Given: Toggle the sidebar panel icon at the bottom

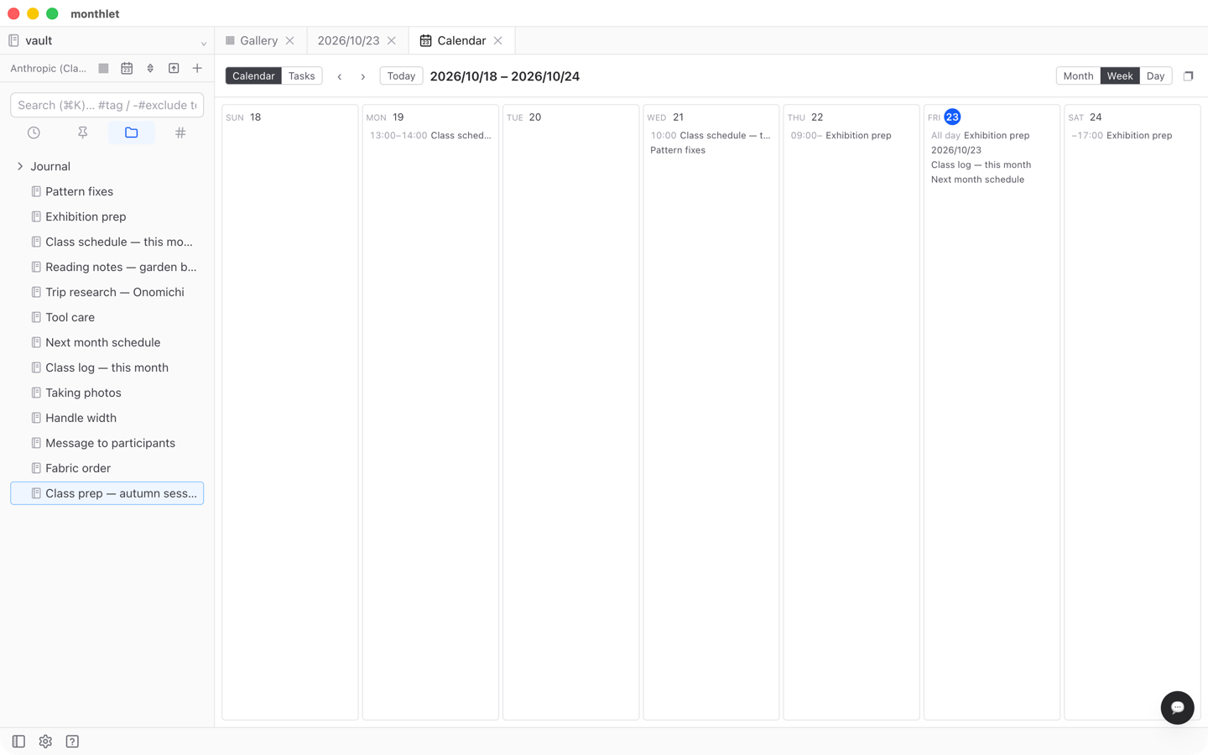Looking at the screenshot, I should pos(18,742).
